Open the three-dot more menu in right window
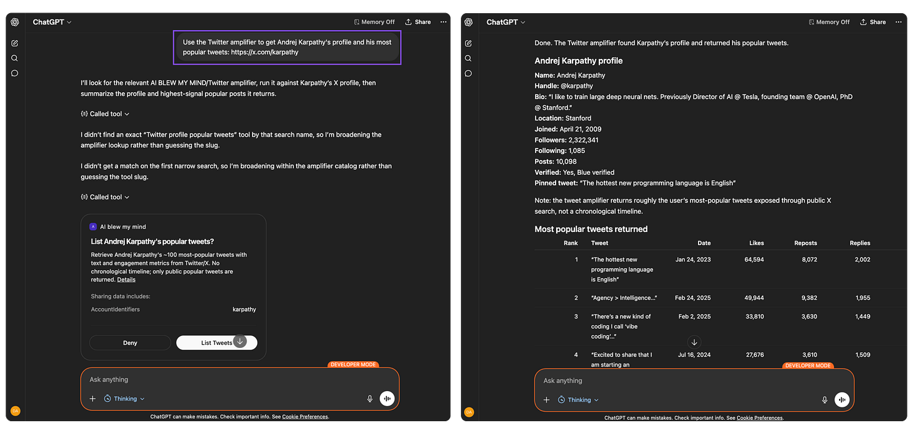 898,22
